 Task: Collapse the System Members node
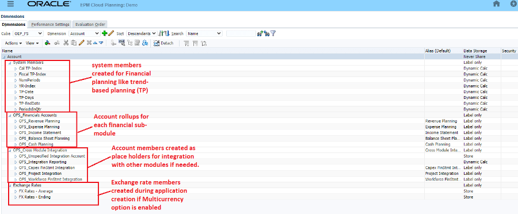pos(10,62)
